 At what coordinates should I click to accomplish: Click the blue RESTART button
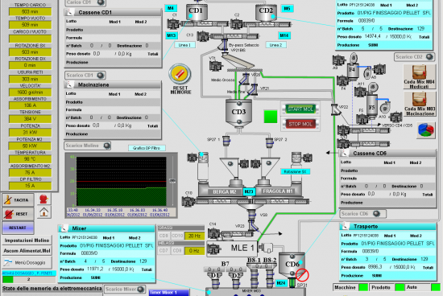pos(18,228)
